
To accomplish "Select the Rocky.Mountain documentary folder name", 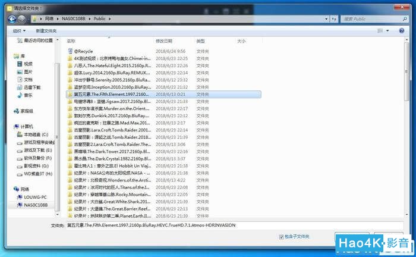I will coord(112,195).
